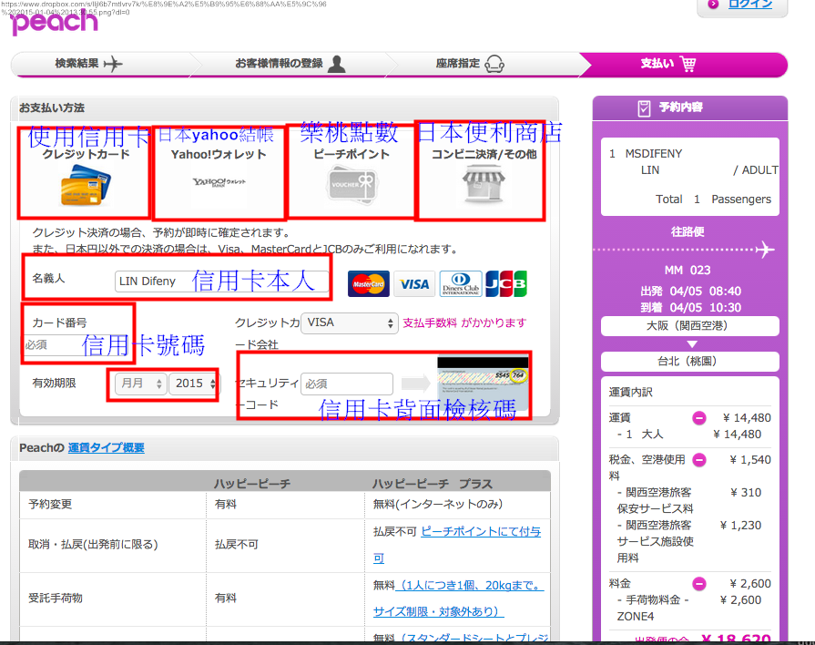
Task: Select the 支払い payment step
Action: (683, 64)
